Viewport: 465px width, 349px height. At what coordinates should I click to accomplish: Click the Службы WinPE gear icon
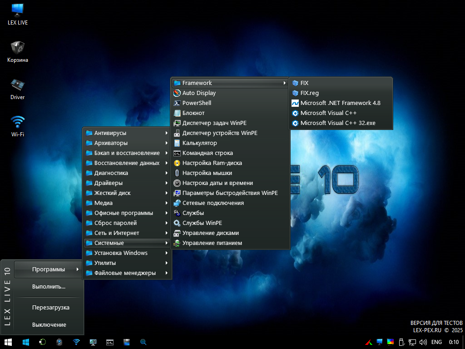click(x=177, y=223)
